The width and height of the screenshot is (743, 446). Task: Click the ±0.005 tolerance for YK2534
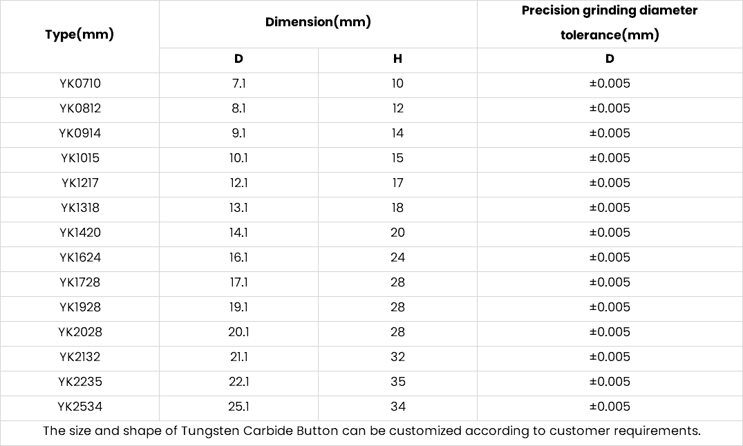[x=610, y=407]
